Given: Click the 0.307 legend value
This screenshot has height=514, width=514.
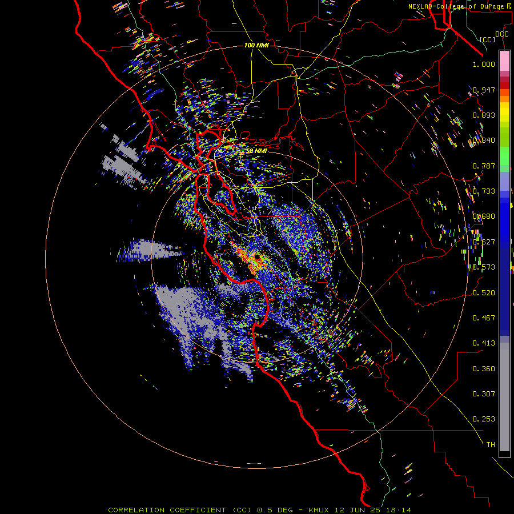Looking at the screenshot, I should coord(484,393).
